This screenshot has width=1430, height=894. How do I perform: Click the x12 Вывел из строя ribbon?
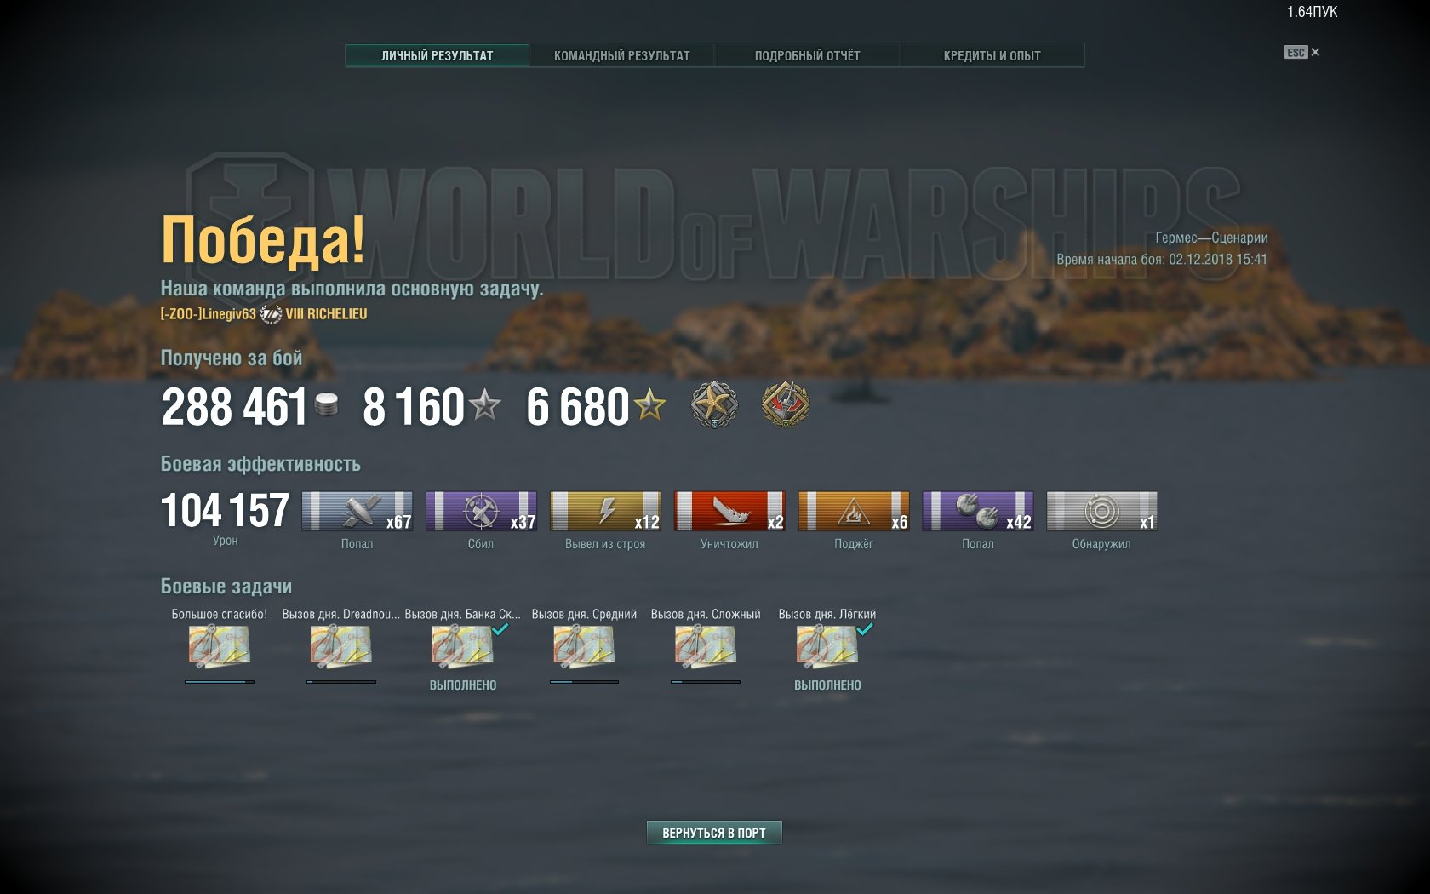pos(606,512)
